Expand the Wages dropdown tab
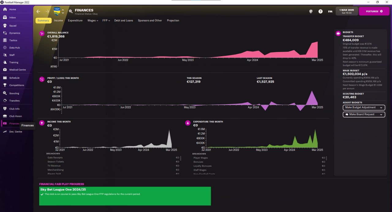 pyautogui.click(x=93, y=20)
